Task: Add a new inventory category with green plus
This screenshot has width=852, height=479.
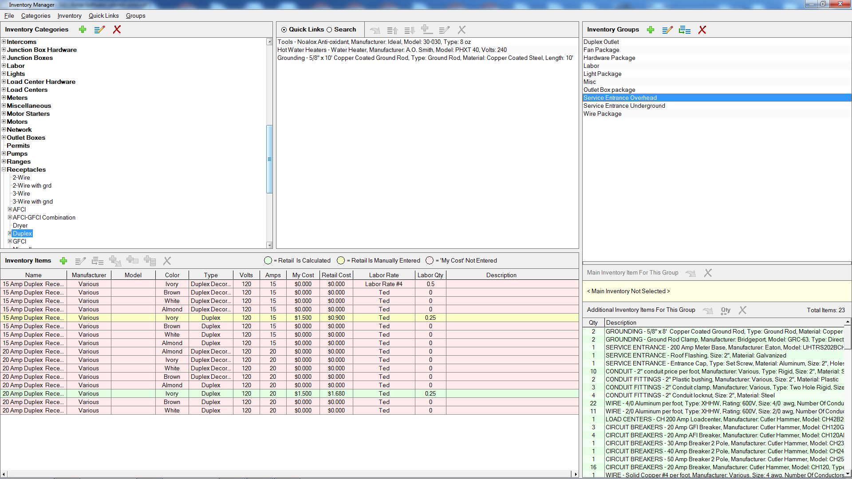Action: (83, 29)
